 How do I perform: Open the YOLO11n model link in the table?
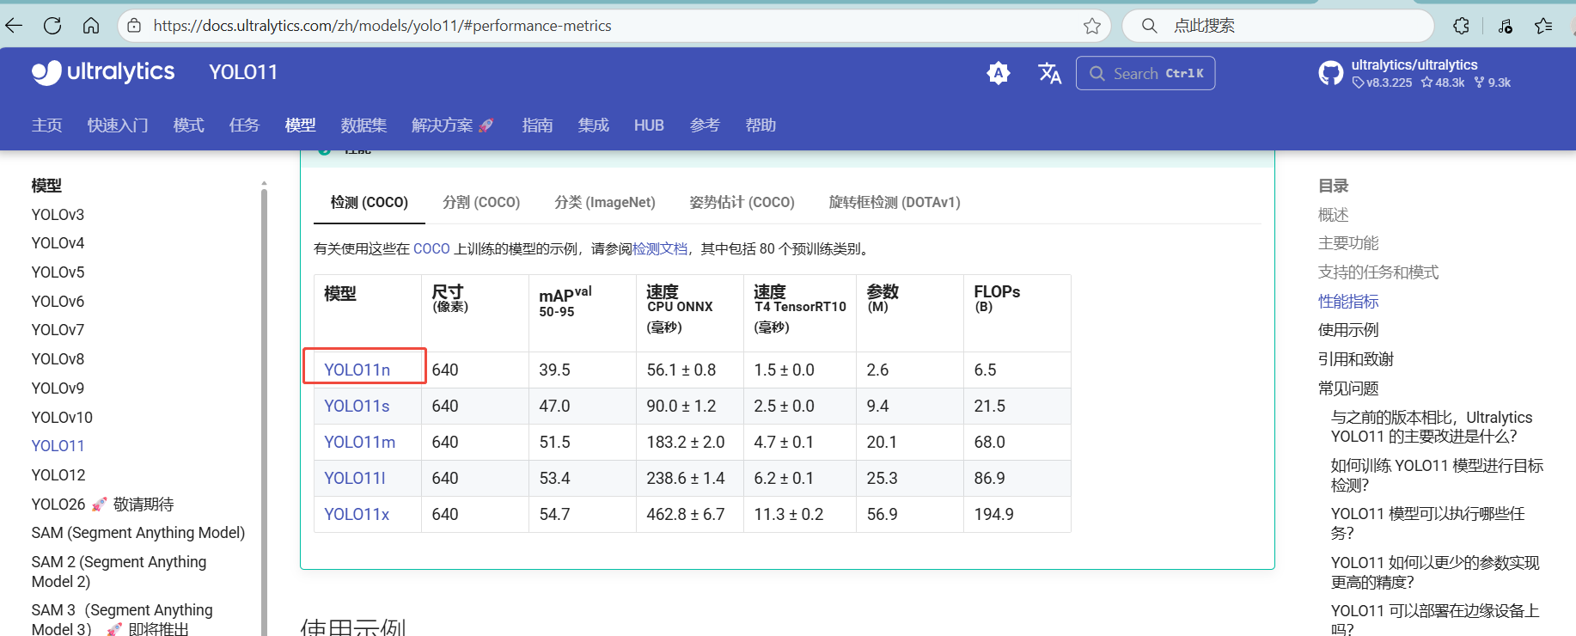click(x=357, y=370)
